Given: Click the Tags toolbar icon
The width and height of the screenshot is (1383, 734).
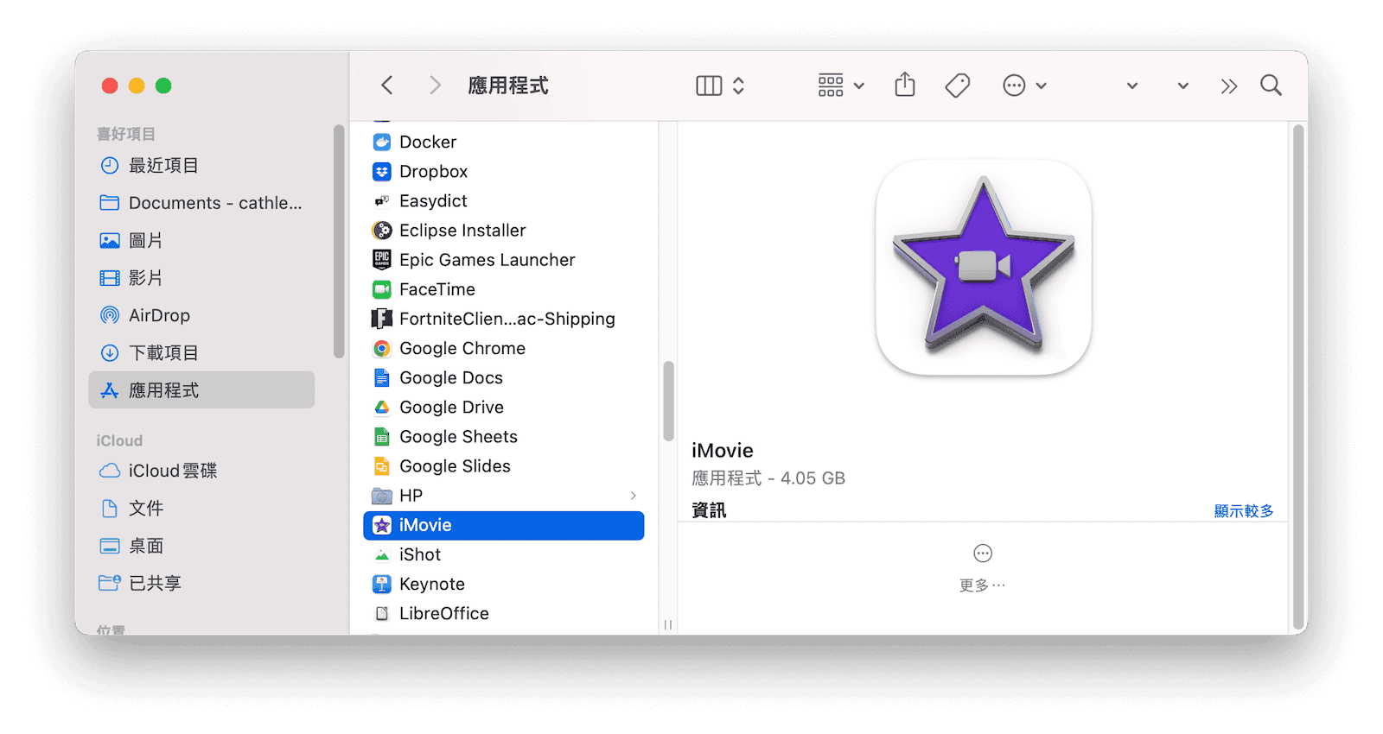Looking at the screenshot, I should [x=958, y=85].
